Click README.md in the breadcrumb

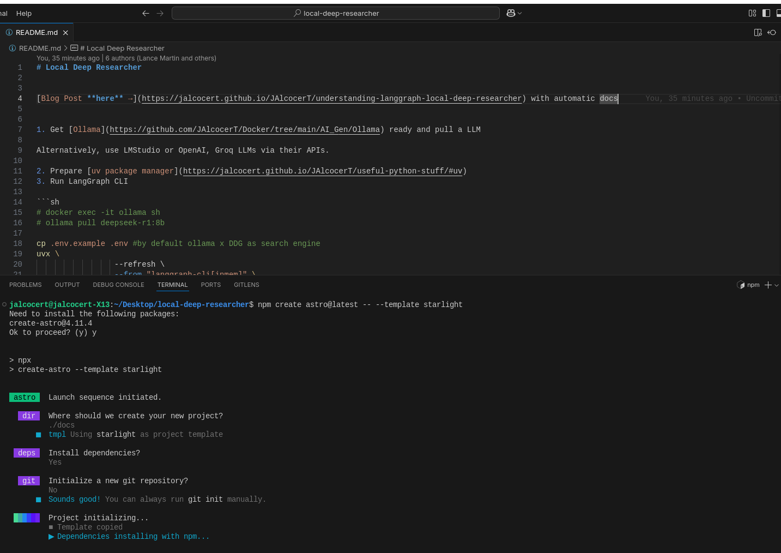40,48
